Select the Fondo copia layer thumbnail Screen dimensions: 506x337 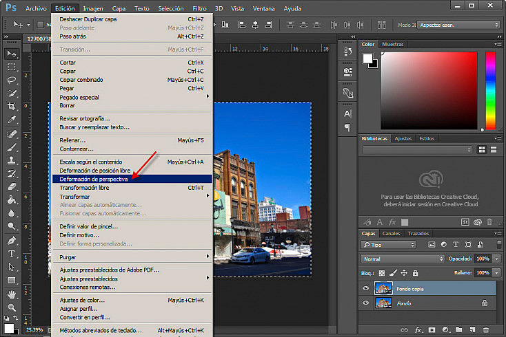[x=383, y=288]
